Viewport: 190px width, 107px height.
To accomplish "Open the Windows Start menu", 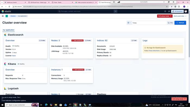I will 2,105.
